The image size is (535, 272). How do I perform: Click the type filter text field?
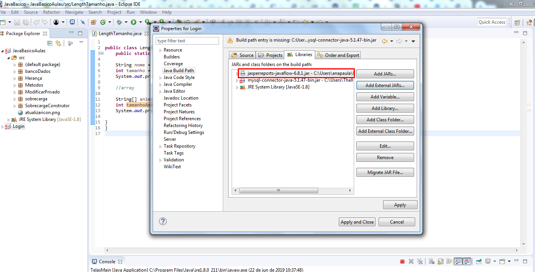click(187, 41)
